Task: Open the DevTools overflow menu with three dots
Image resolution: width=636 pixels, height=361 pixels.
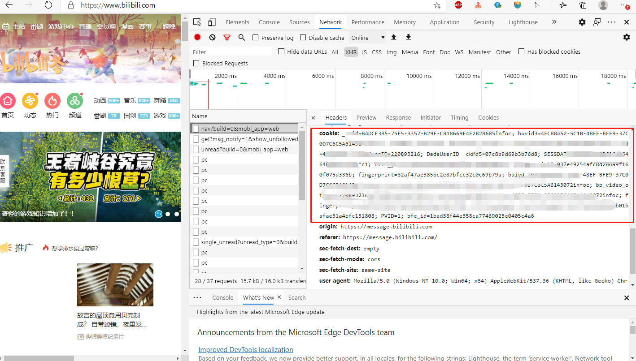Action: 611,21
